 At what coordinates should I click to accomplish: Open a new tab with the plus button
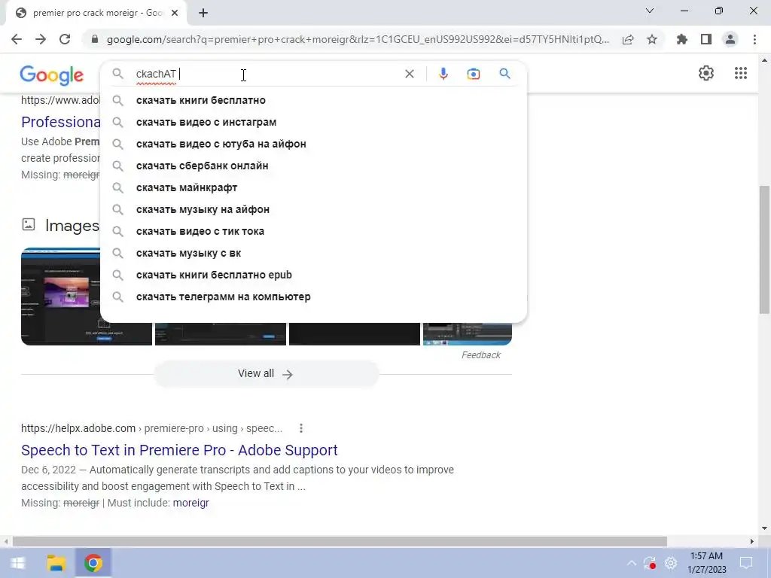click(x=203, y=13)
